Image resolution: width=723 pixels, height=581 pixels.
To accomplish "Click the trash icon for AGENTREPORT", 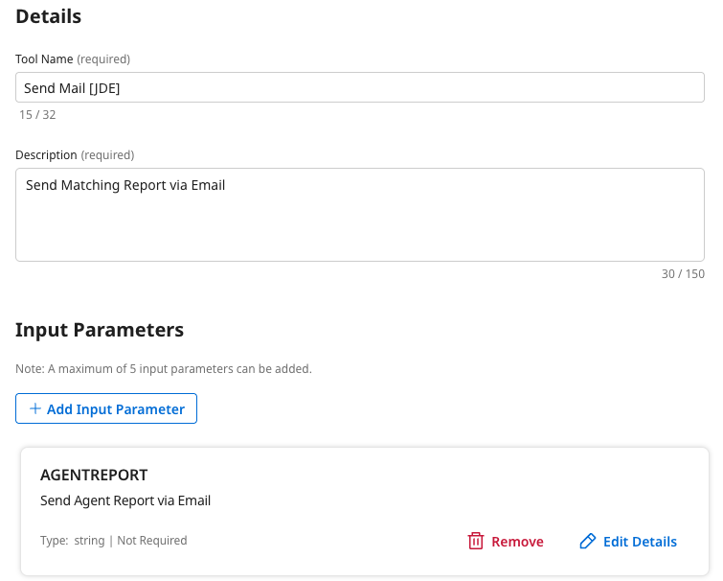I will click(x=476, y=542).
